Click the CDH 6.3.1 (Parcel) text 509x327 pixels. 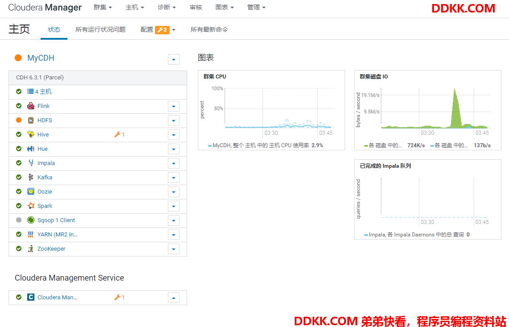pos(40,78)
